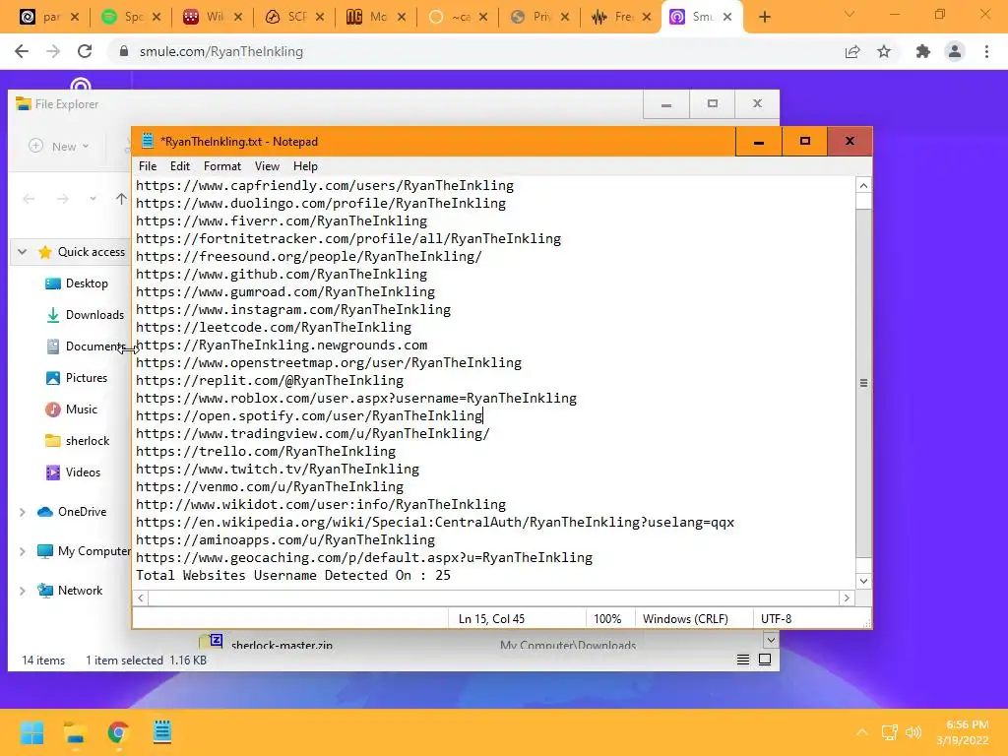
Task: Select the sherlock-master.zip file
Action: 282,644
